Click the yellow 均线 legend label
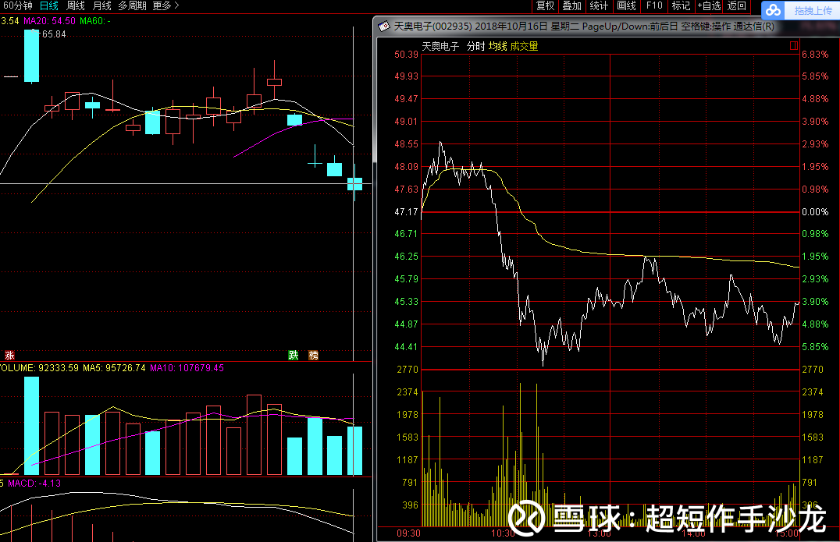This screenshot has height=542, width=840. coord(498,47)
